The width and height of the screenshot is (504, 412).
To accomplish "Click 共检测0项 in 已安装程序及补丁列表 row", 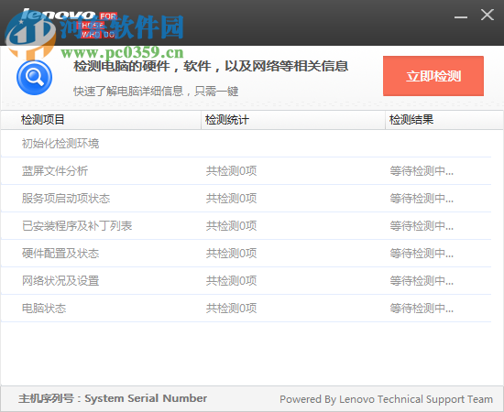I will [x=231, y=226].
